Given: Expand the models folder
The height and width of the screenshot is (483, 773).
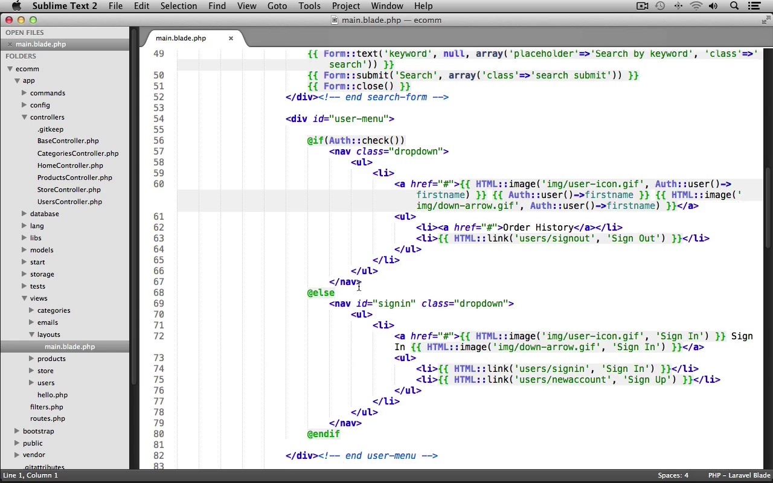Looking at the screenshot, I should [x=24, y=250].
